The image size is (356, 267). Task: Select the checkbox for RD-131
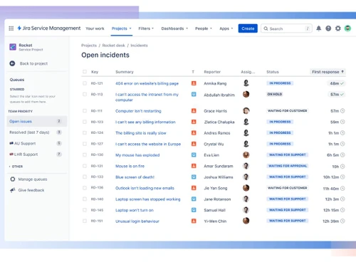click(x=85, y=166)
